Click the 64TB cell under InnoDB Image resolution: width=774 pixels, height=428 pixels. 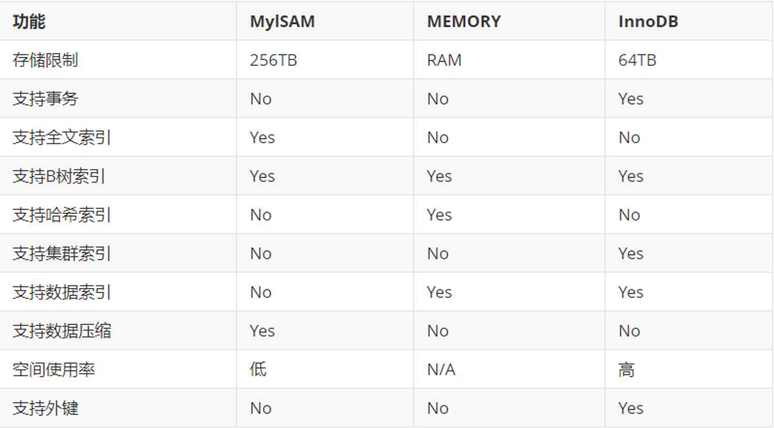637,60
